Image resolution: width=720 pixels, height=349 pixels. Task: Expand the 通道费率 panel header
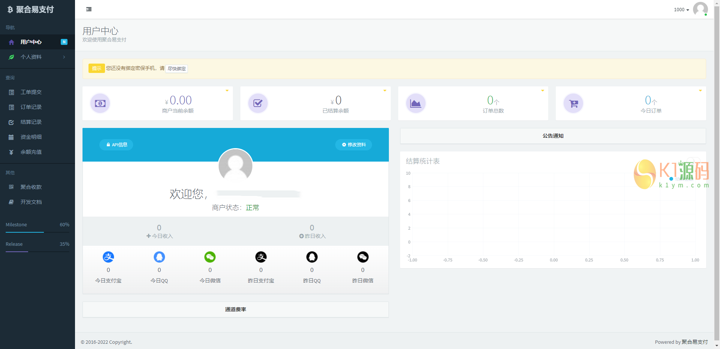pos(235,309)
